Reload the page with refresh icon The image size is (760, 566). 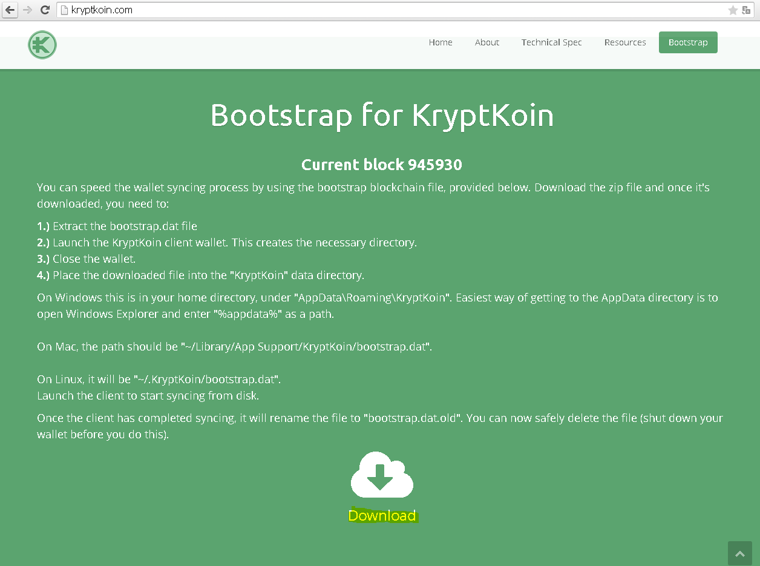(x=45, y=10)
